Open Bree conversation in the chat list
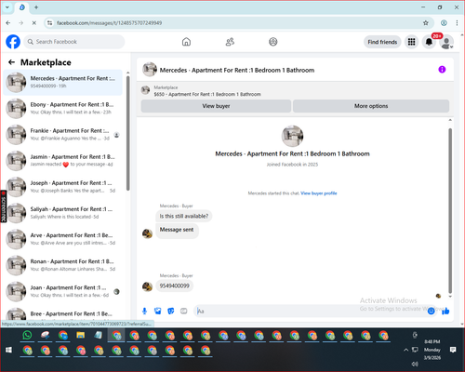This screenshot has height=372, width=465. 62,313
